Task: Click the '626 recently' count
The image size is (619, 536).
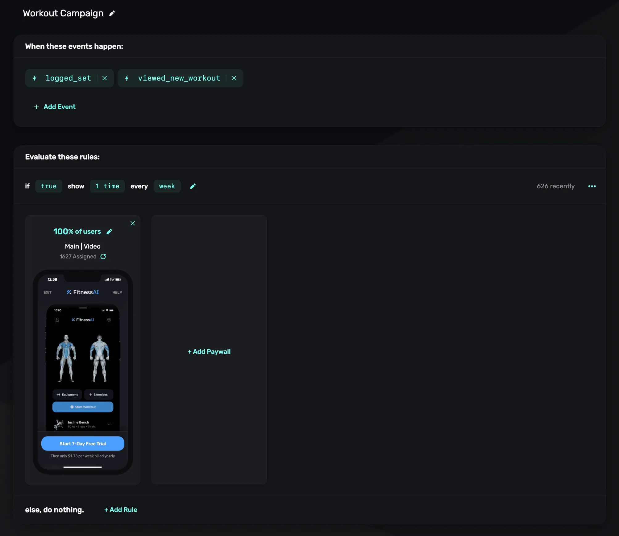Action: click(x=555, y=186)
